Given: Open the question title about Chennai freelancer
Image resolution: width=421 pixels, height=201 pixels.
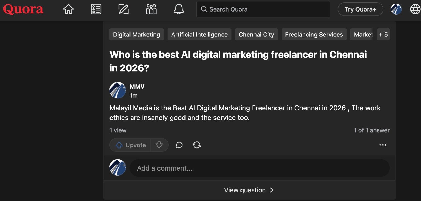Looking at the screenshot, I should (x=238, y=61).
